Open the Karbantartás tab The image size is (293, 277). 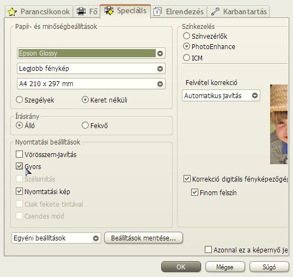pyautogui.click(x=239, y=11)
